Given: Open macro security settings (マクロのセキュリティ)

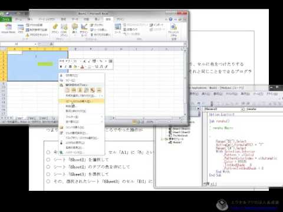Looking at the screenshot, I should tap(37, 35).
